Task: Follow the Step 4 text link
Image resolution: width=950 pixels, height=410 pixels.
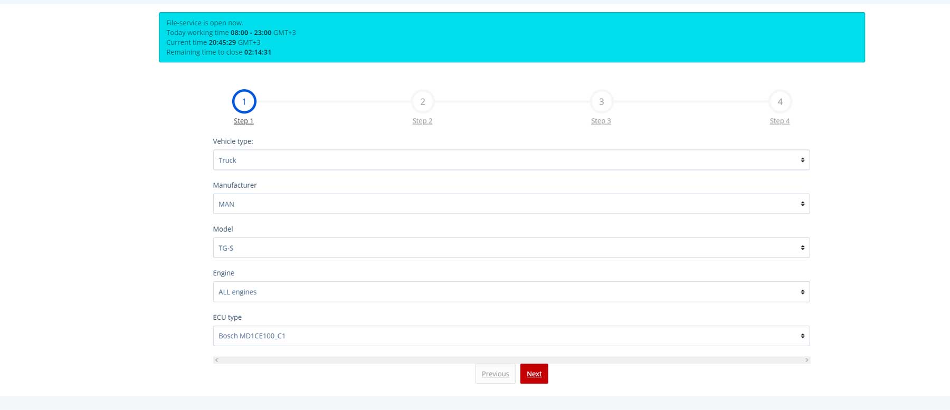Action: [780, 121]
